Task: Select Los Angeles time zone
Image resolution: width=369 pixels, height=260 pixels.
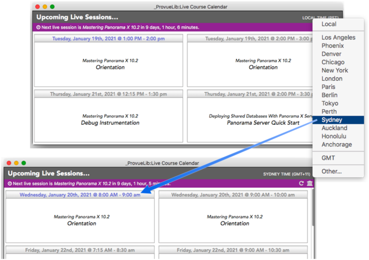Action: (x=338, y=37)
